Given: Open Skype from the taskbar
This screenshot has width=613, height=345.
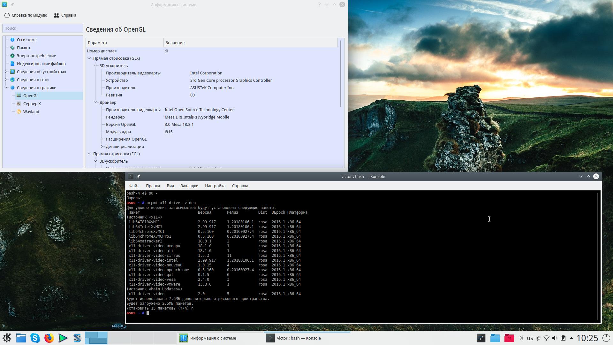Looking at the screenshot, I should click(x=35, y=338).
